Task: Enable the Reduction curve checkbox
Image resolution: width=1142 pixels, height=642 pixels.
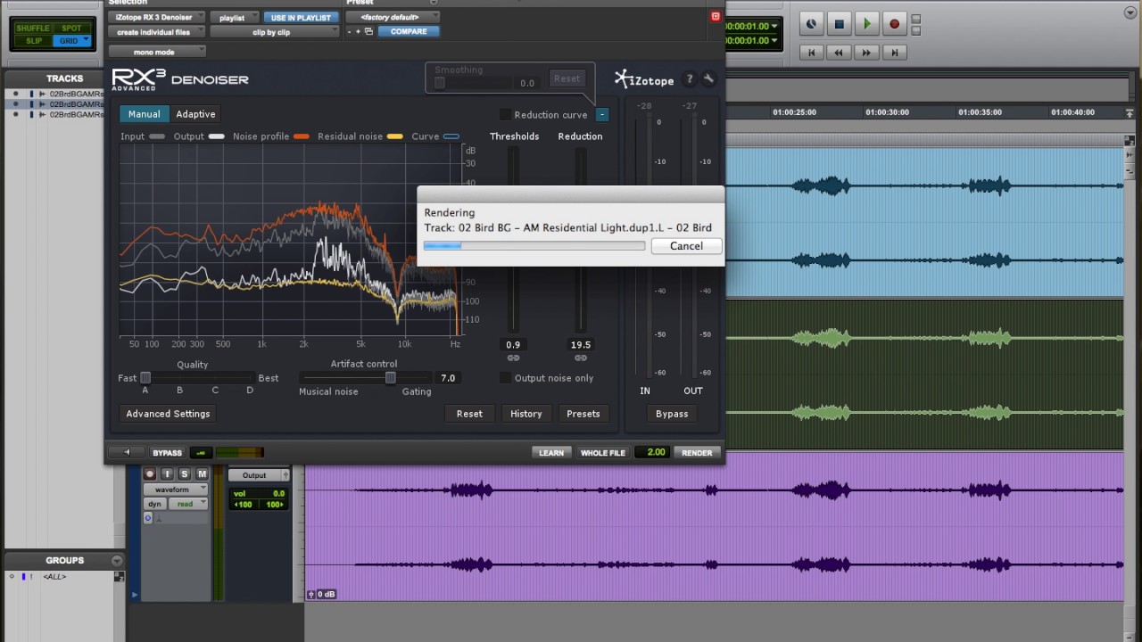Action: pos(505,114)
